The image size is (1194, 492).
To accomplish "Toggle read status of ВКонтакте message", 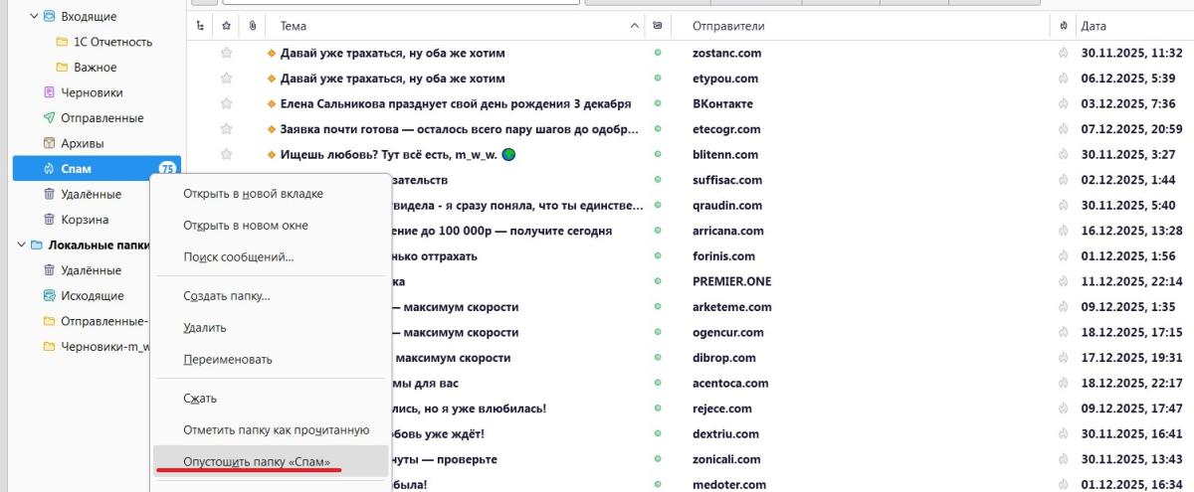I will pyautogui.click(x=657, y=104).
